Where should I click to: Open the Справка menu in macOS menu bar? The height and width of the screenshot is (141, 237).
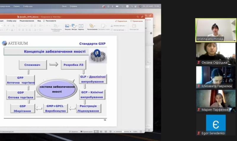73,6
